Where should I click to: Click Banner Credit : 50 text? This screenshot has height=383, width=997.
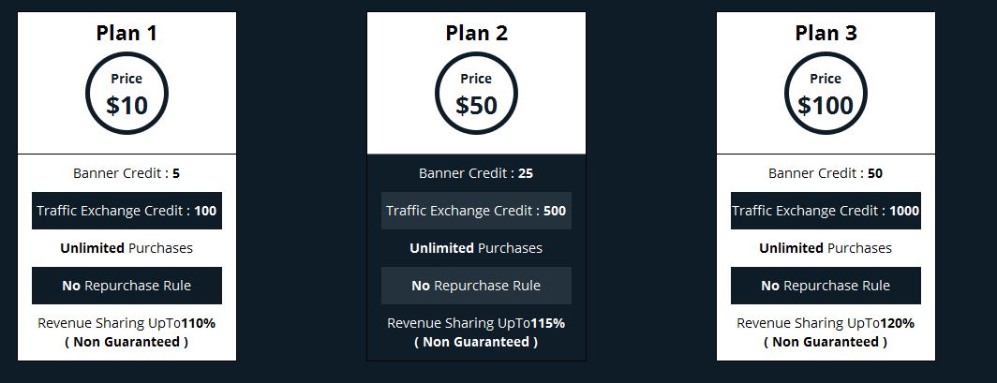pyautogui.click(x=826, y=172)
